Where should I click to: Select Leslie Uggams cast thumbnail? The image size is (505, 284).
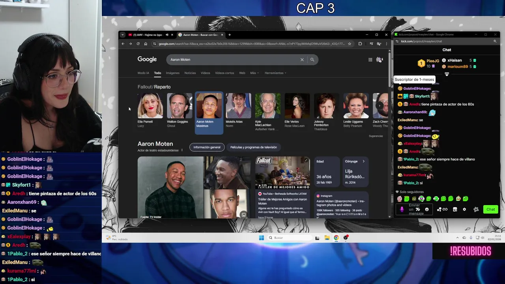[x=356, y=106]
